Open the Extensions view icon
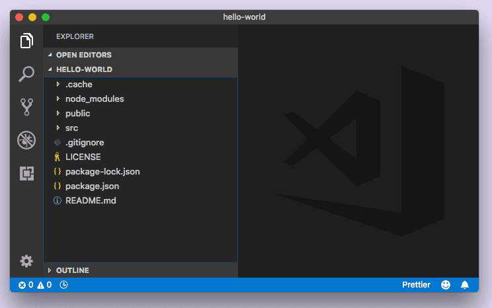The height and width of the screenshot is (308, 492). click(26, 173)
